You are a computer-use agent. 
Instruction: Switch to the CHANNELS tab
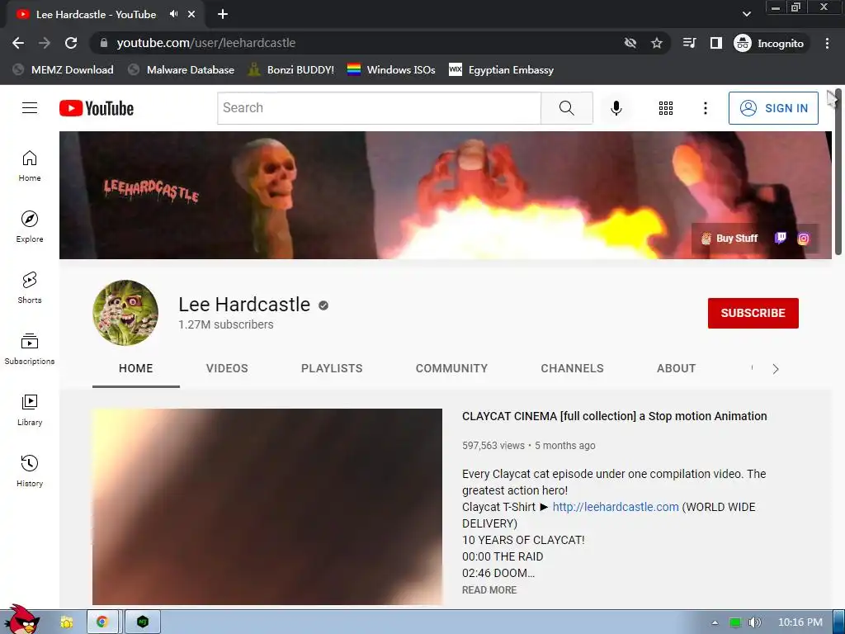click(573, 368)
